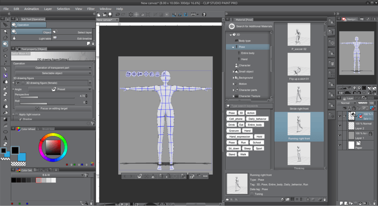The image size is (378, 206).
Task: Select the Eyedropper tool
Action: [x=6, y=63]
